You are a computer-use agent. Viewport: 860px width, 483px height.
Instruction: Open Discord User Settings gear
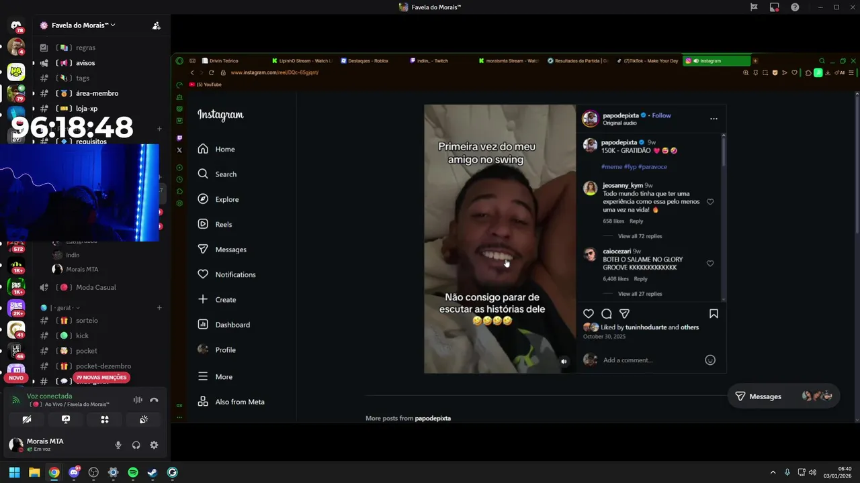[154, 445]
